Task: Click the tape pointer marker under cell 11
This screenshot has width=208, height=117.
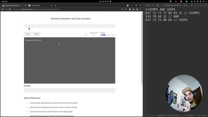Action: [29, 29]
